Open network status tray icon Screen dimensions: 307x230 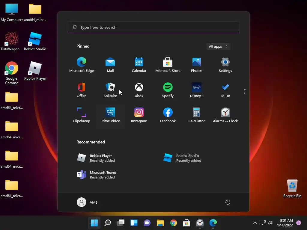(x=263, y=223)
